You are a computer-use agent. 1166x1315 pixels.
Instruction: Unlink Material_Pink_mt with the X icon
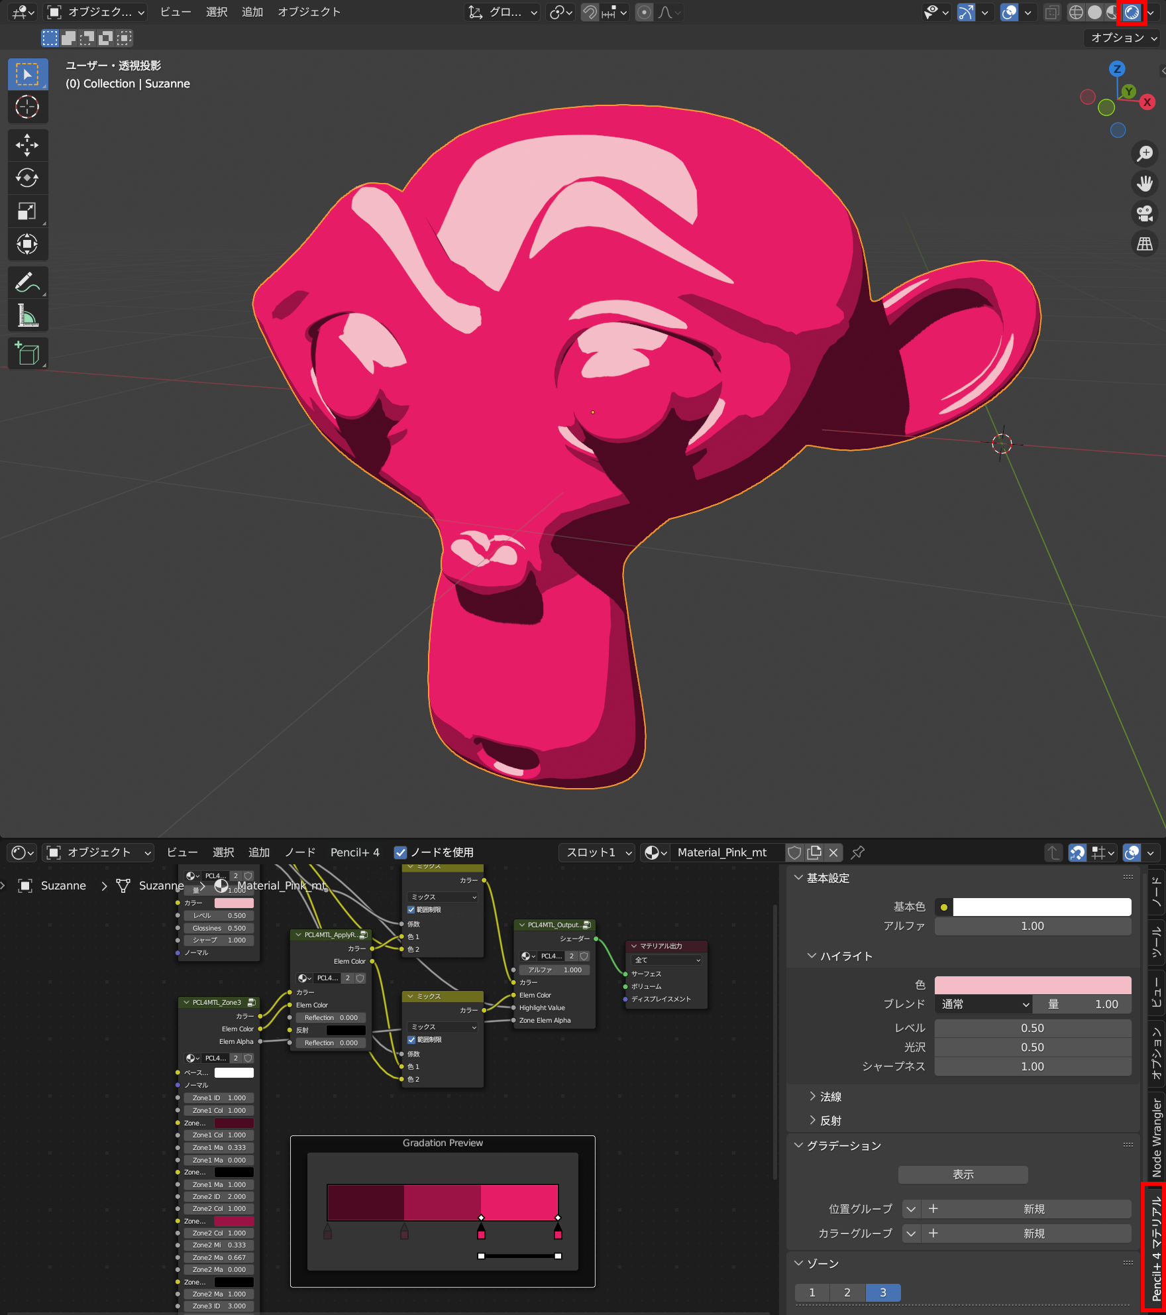pos(833,852)
